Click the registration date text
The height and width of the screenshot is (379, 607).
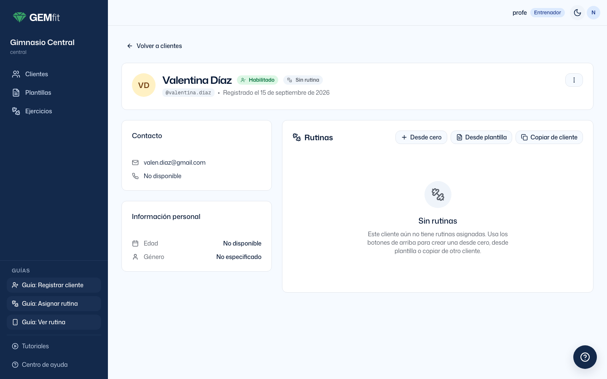[x=276, y=93]
